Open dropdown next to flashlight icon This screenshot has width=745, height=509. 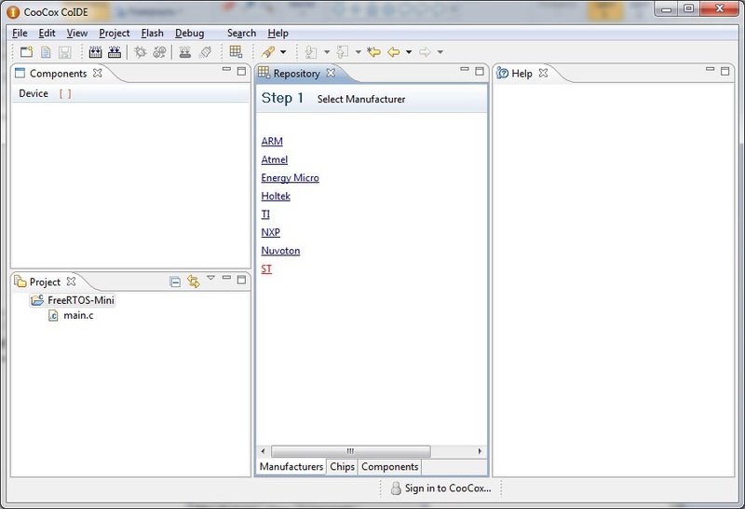[283, 52]
